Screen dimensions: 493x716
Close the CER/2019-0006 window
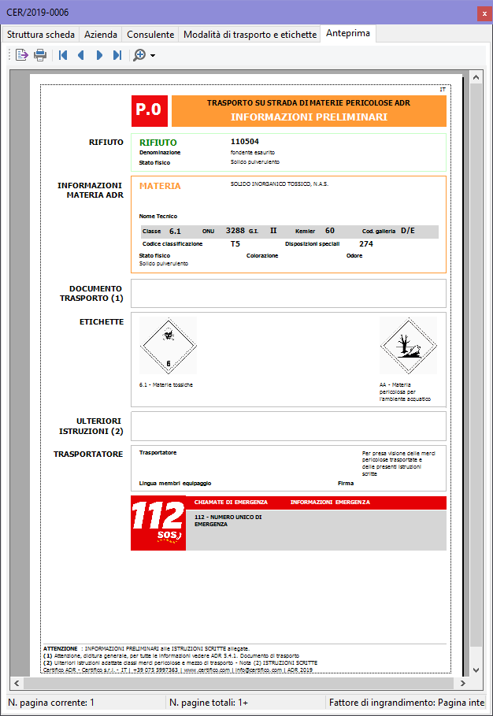(484, 13)
